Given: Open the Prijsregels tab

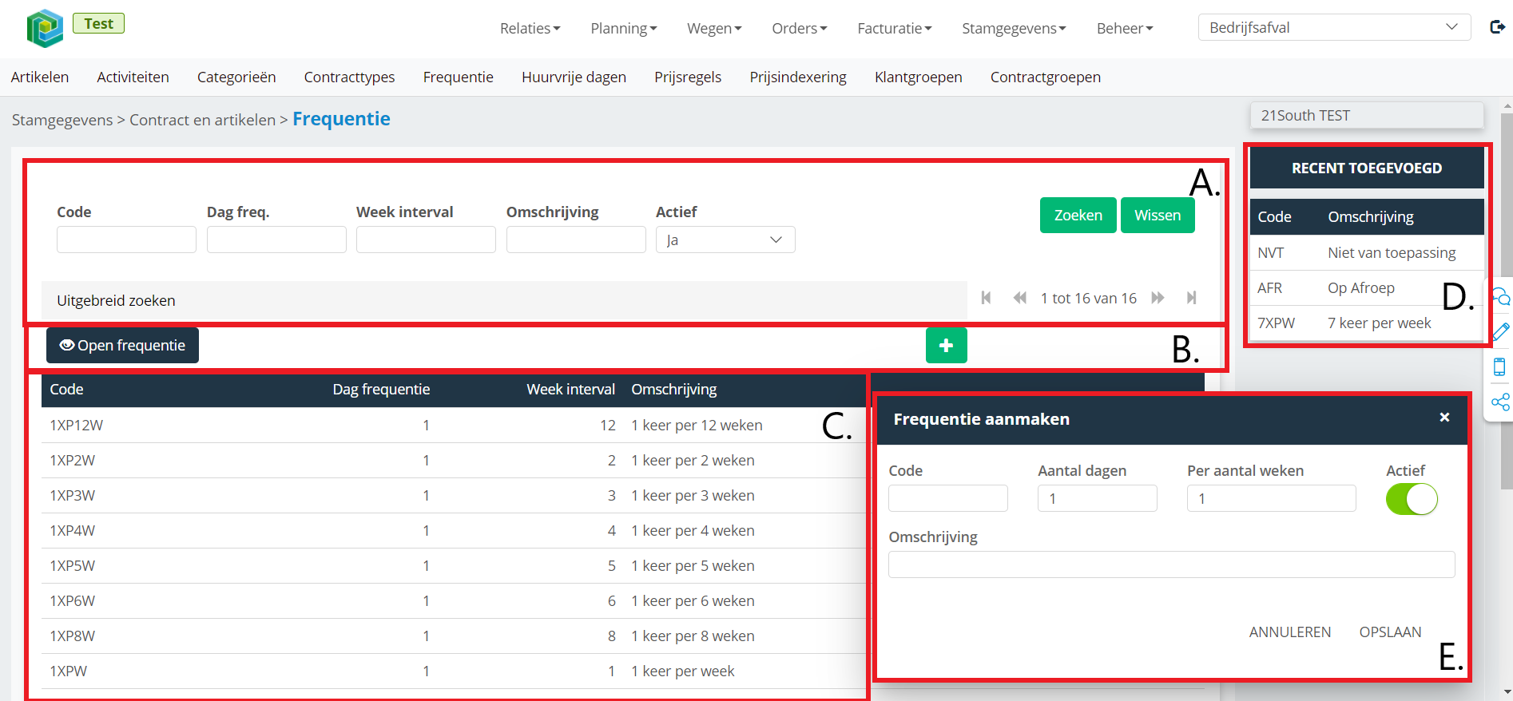Looking at the screenshot, I should [688, 77].
